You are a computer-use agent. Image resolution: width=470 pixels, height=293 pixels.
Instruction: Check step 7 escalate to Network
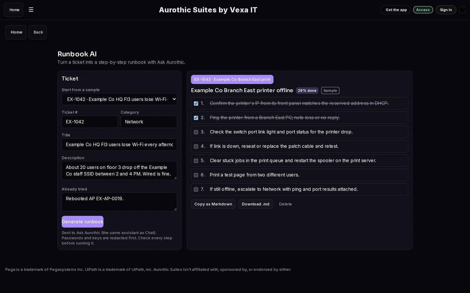[x=196, y=189]
